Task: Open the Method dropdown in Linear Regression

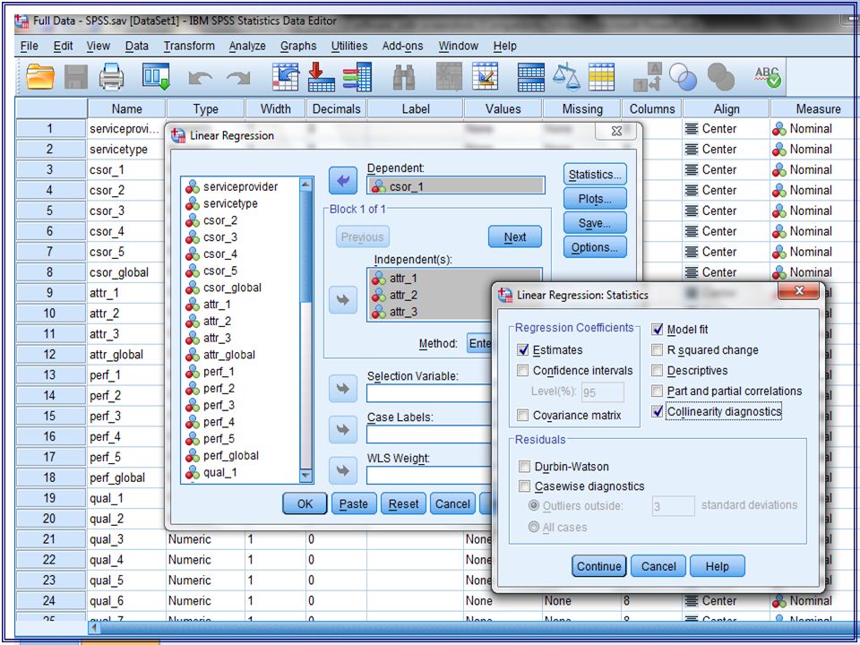Action: point(480,343)
